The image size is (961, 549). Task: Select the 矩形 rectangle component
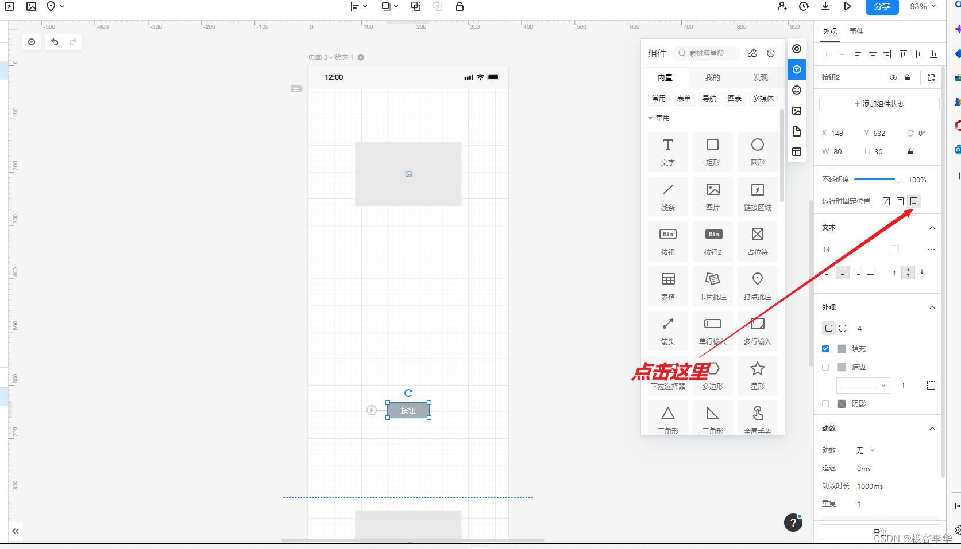point(712,152)
